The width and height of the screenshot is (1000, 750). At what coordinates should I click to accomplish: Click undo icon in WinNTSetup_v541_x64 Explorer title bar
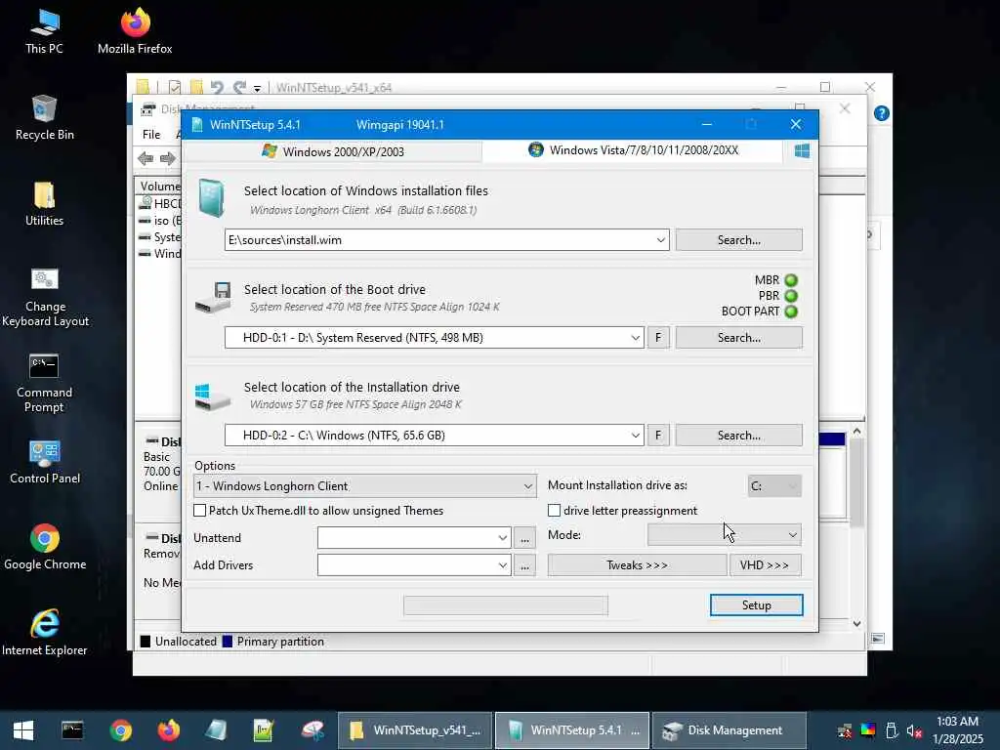(x=217, y=87)
